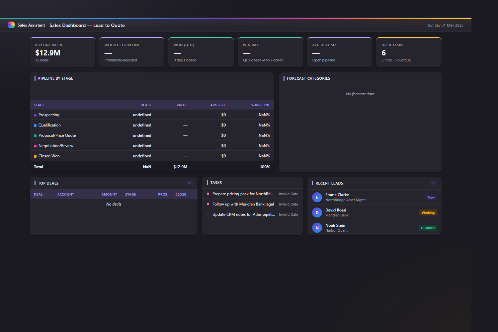Open the Avg Deal Size card
498x332 pixels.
pyautogui.click(x=340, y=52)
